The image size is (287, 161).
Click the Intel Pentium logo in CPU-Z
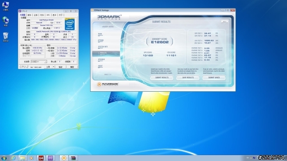coord(70,24)
